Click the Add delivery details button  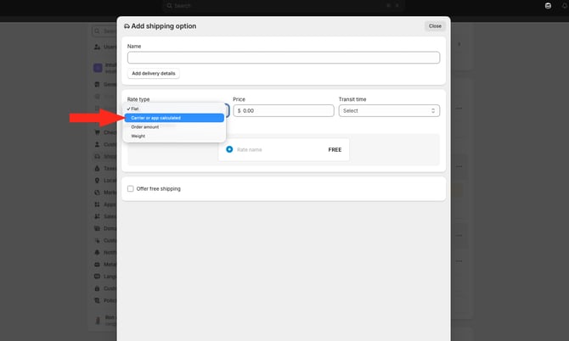click(154, 73)
